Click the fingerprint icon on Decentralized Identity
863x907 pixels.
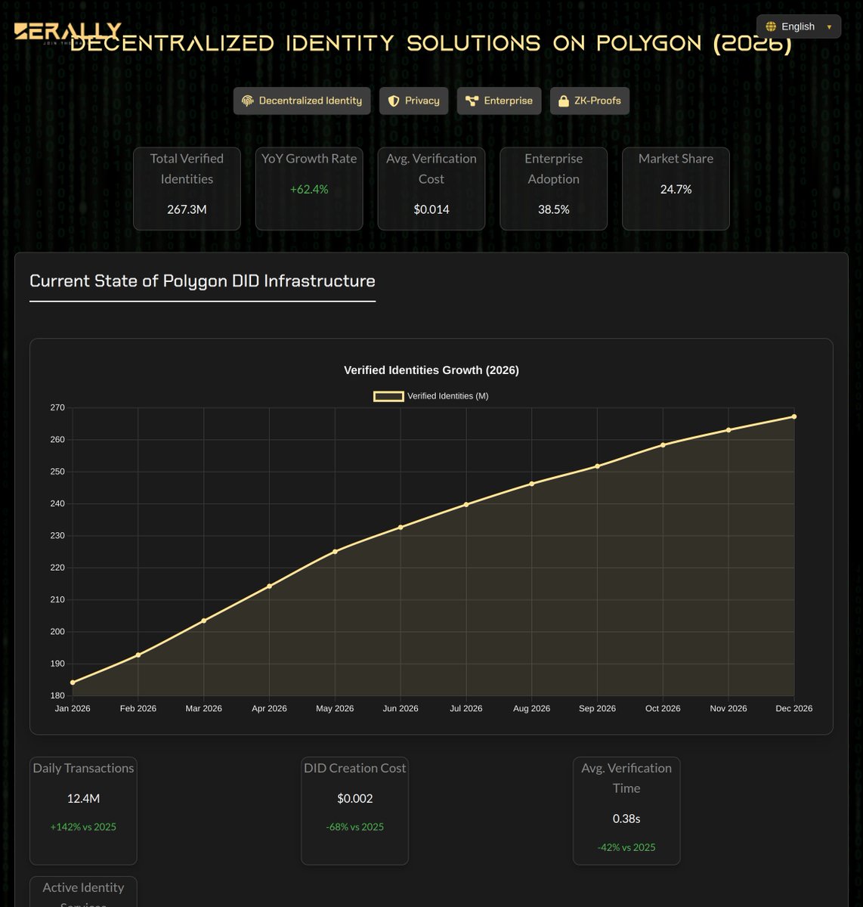click(x=247, y=101)
